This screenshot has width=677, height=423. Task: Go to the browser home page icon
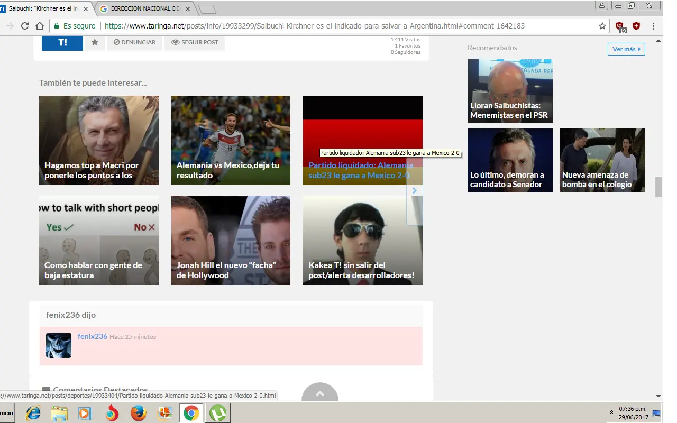[40, 26]
